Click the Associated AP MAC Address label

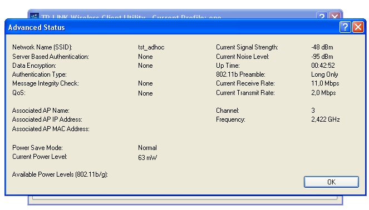pyautogui.click(x=51, y=129)
